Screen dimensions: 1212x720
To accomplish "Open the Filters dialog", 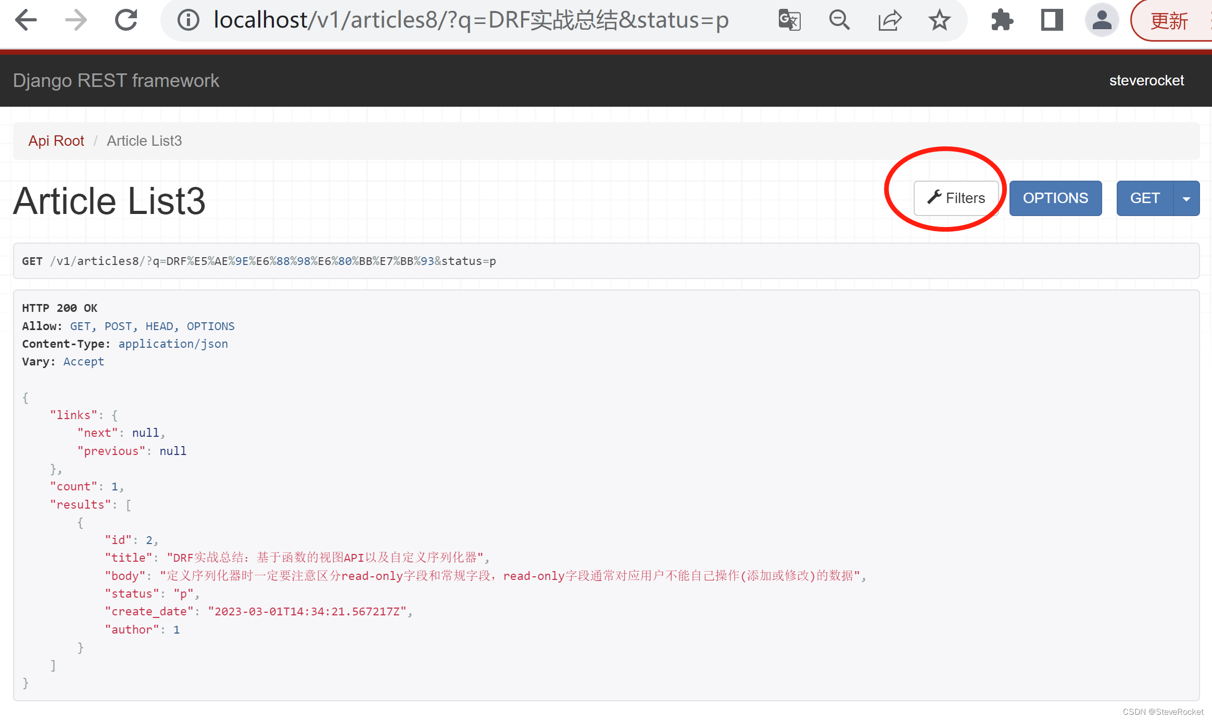I will (x=956, y=198).
